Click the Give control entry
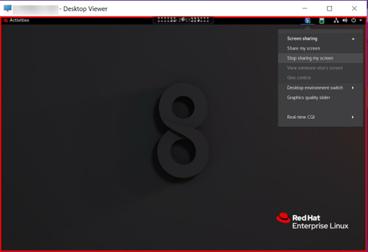The height and width of the screenshot is (252, 368). click(x=320, y=78)
